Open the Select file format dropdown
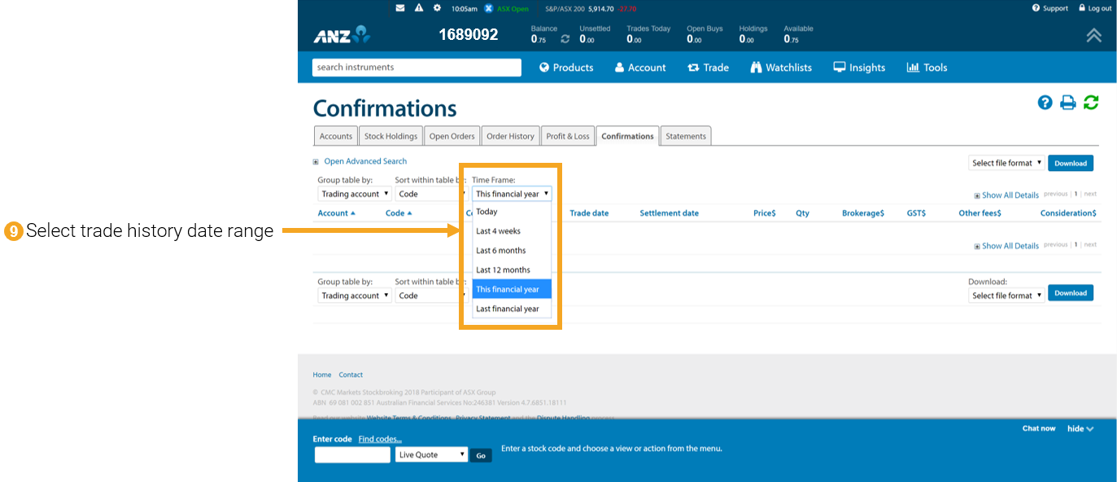Image resolution: width=1117 pixels, height=482 pixels. point(1006,163)
